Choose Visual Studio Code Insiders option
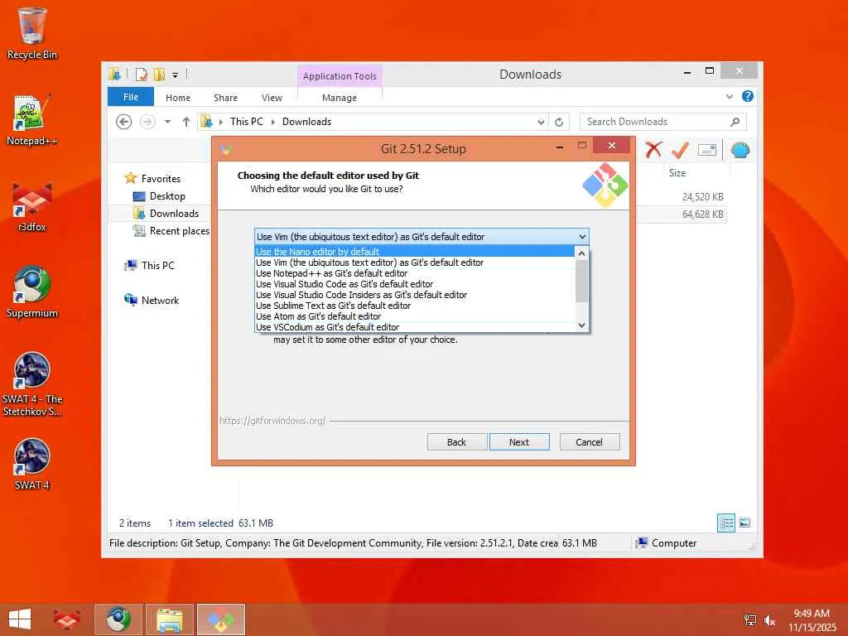 (415, 295)
